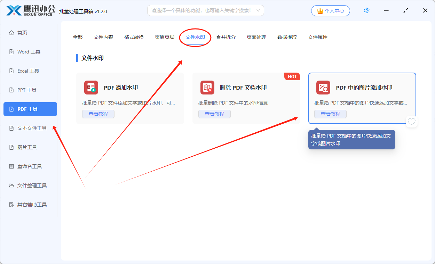Open 图片工具 in the sidebar
The width and height of the screenshot is (435, 264).
point(30,147)
